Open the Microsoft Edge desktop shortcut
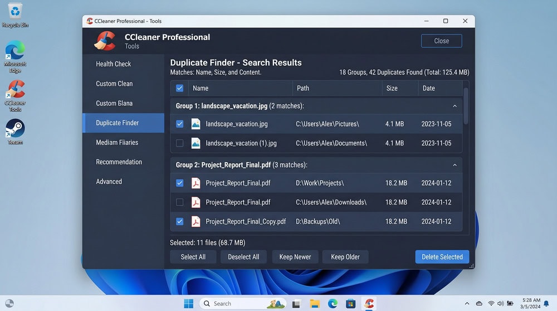 tap(15, 56)
